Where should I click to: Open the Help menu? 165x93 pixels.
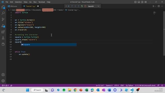(48, 2)
